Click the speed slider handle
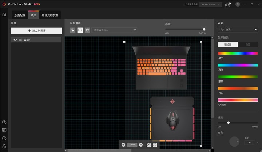Viewport: 262px width, 152px height. coord(229,123)
